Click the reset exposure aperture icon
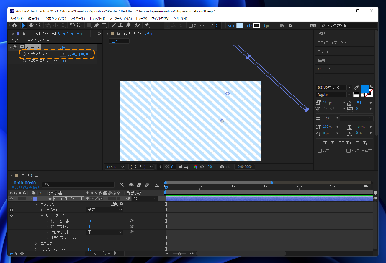Viewport: 386px width, 263px height. tap(202, 167)
